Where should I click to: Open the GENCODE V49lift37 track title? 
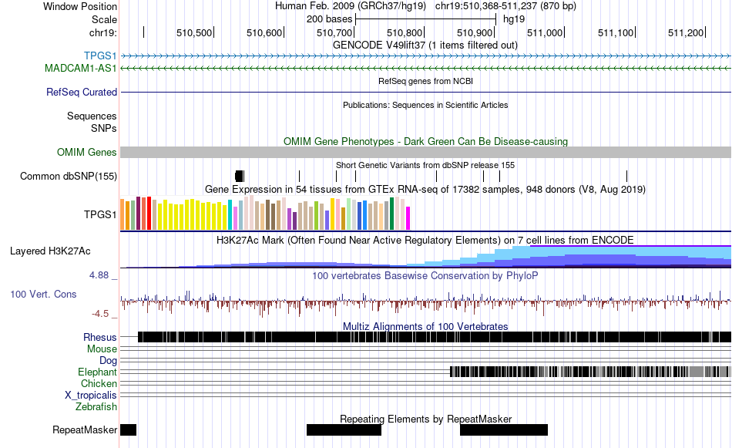tap(425, 45)
